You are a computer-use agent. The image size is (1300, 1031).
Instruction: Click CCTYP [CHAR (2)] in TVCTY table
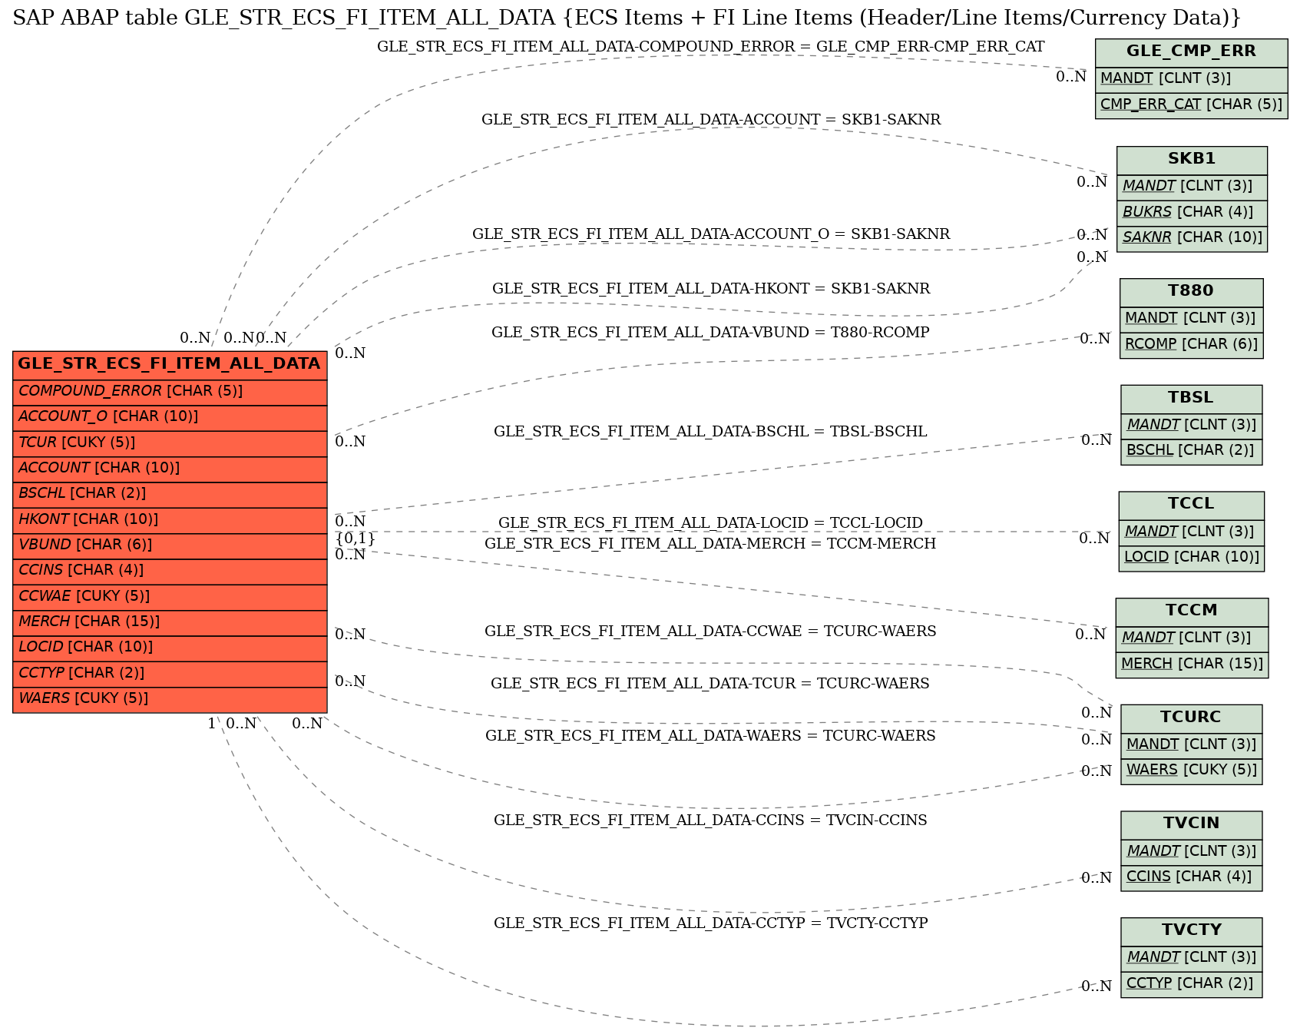[1191, 984]
